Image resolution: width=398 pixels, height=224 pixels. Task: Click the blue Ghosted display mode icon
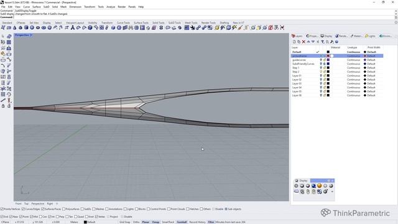pos(313,186)
